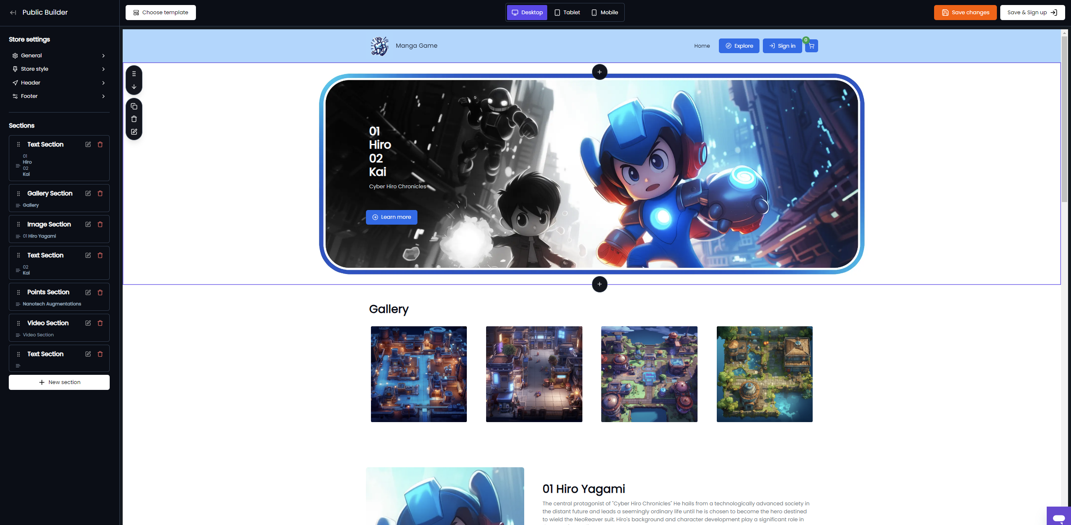Switch preview to Tablet view
Viewport: 1071px width, 525px height.
567,13
